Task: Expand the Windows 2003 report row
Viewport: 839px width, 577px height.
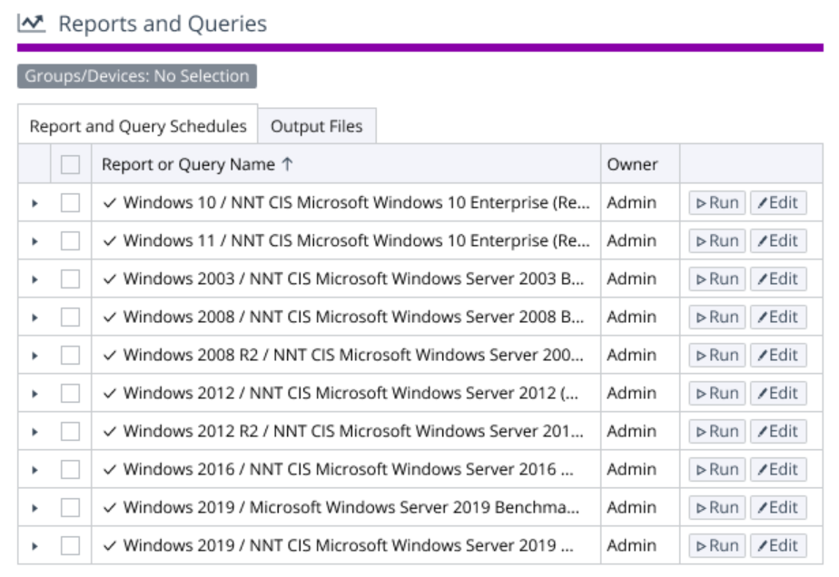Action: coord(35,279)
